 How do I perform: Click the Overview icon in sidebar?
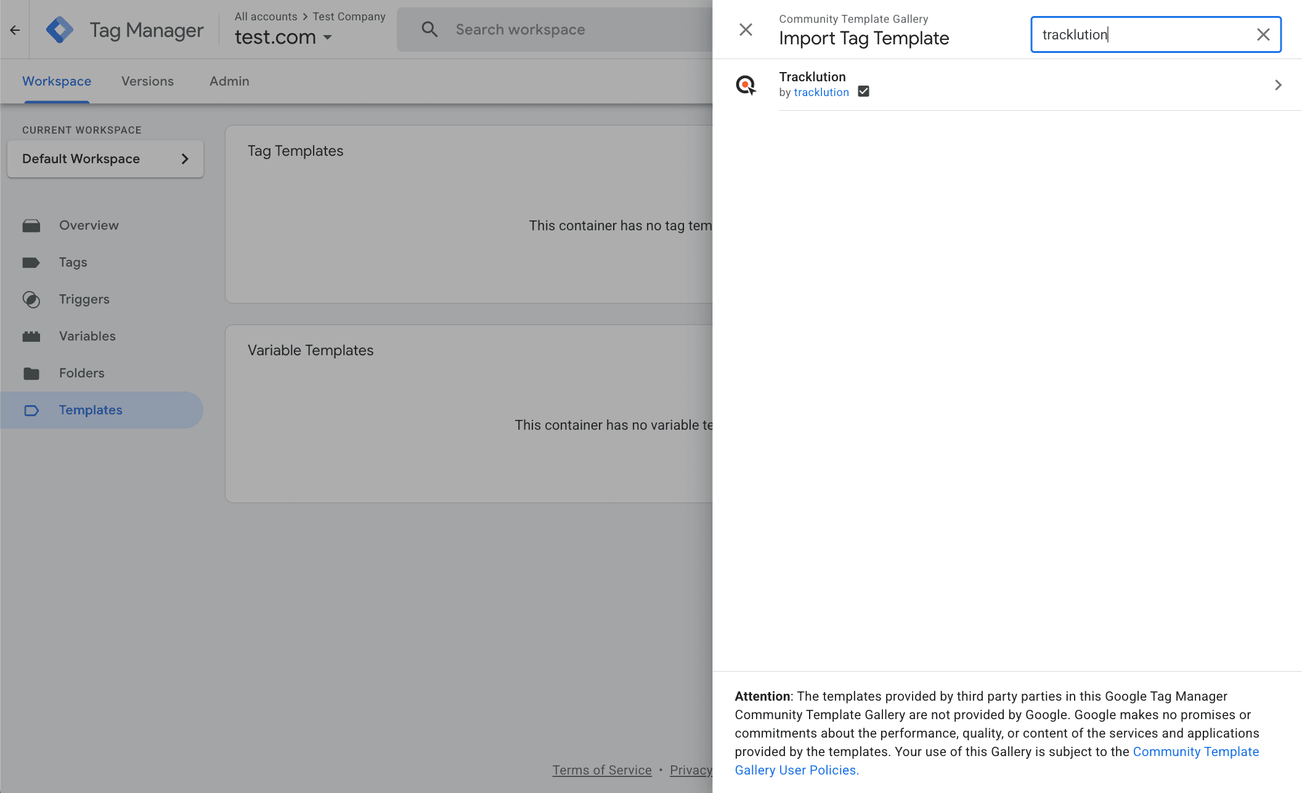(31, 225)
